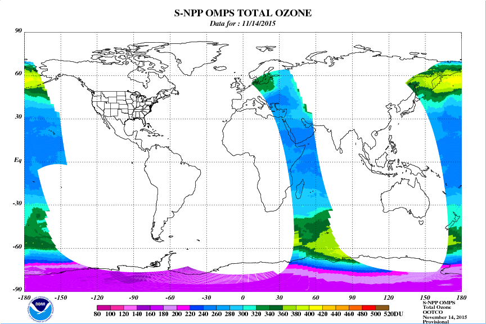Screen dimensions: 486x324
Task: Click the latitude axis label '90' at top
Action: tap(19, 30)
